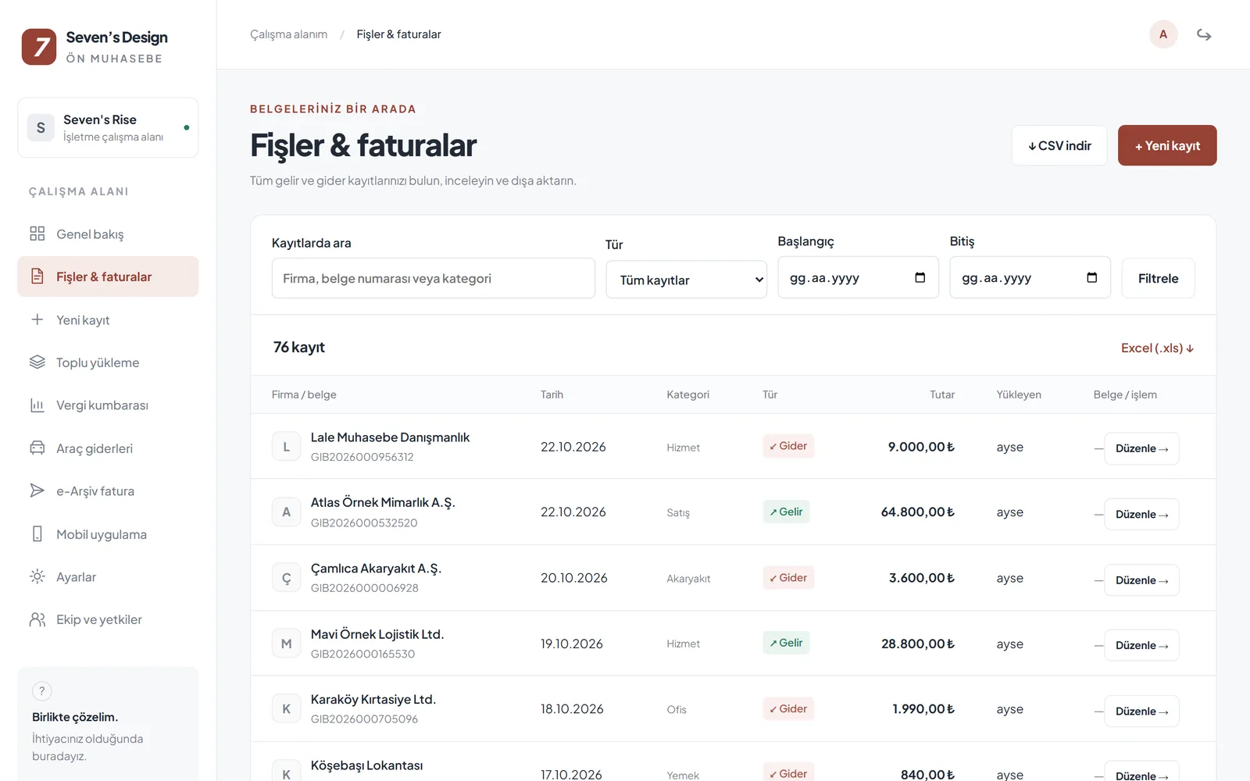The width and height of the screenshot is (1250, 781).
Task: Click Düzenle for Atlas Örnek Mimarlık
Action: click(x=1141, y=514)
